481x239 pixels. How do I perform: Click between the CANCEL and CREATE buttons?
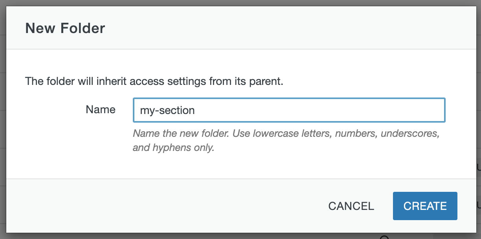tap(384, 206)
